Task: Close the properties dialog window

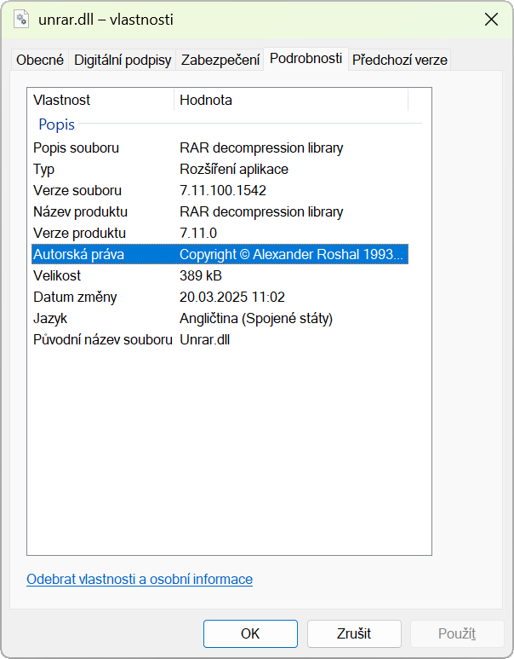Action: 491,20
